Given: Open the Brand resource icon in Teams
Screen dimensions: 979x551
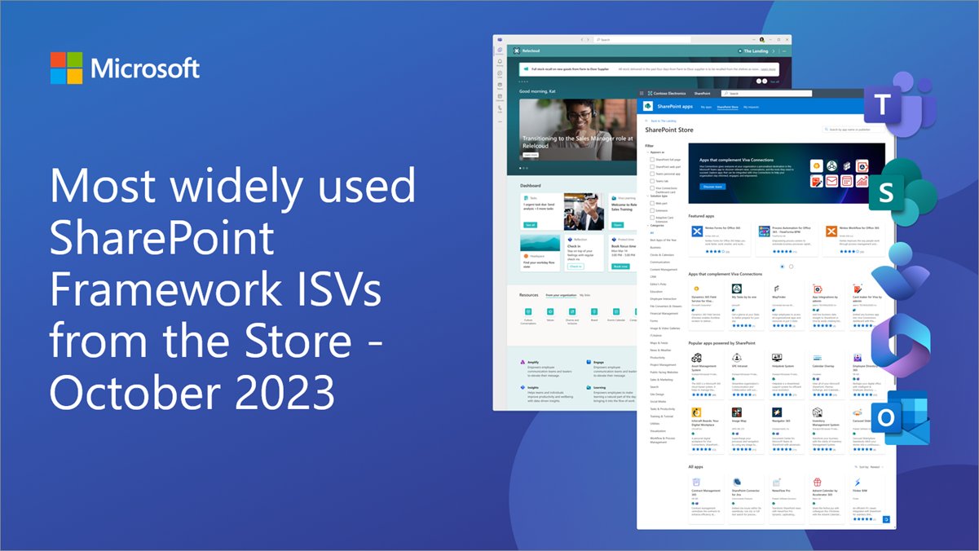Looking at the screenshot, I should coord(594,312).
